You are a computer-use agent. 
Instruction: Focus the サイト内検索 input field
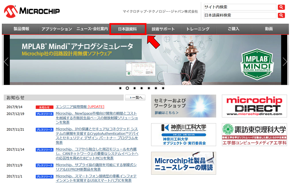pyautogui.click(x=240, y=7)
